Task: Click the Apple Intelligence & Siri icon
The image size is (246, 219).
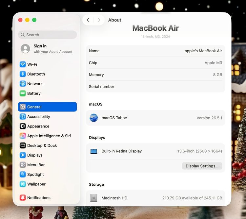Action: 23,136
